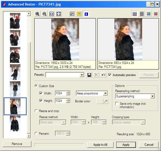This screenshot has width=161, height=151.
Task: Click the 'Dimensions: 680 x 1024 x 24' text
Action: (116, 63)
